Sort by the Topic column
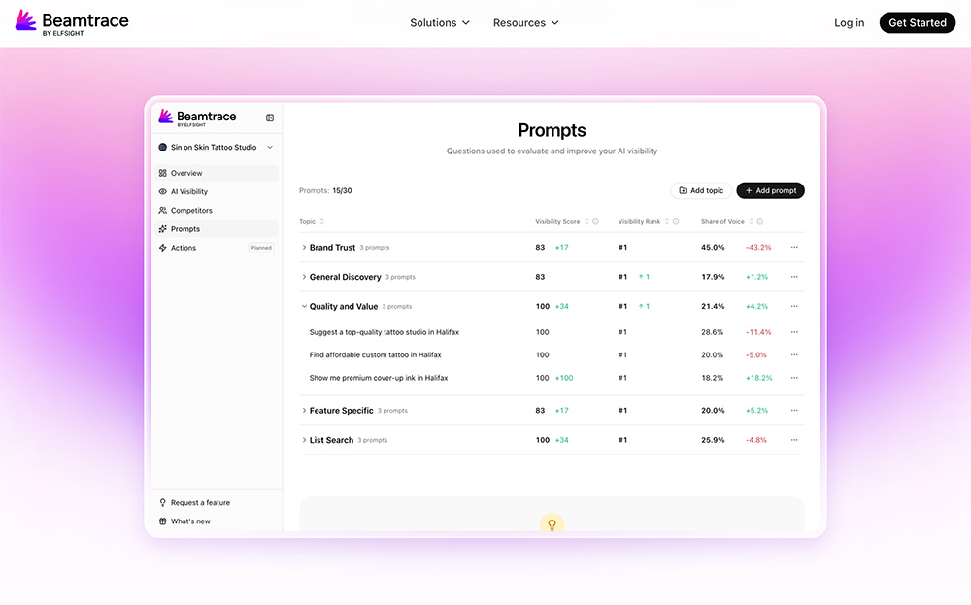Screen dimensions: 971x605 point(322,221)
